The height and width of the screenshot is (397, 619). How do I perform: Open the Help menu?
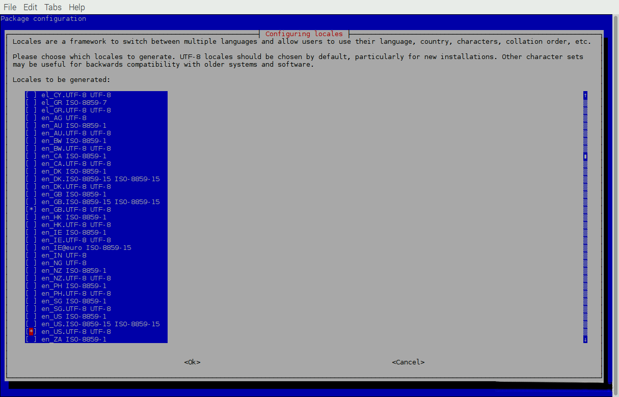pyautogui.click(x=77, y=7)
